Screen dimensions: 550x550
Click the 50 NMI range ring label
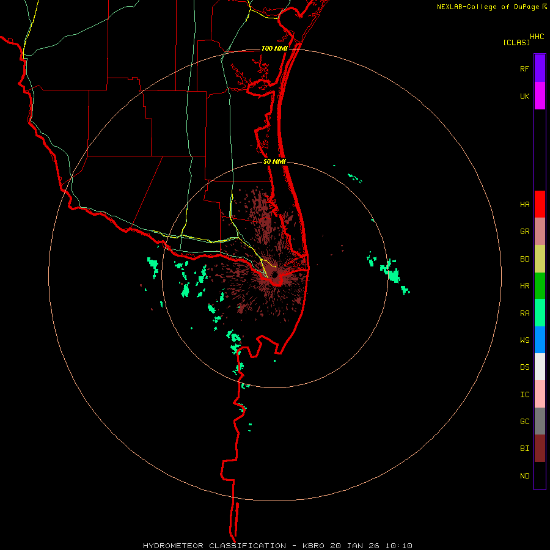274,161
